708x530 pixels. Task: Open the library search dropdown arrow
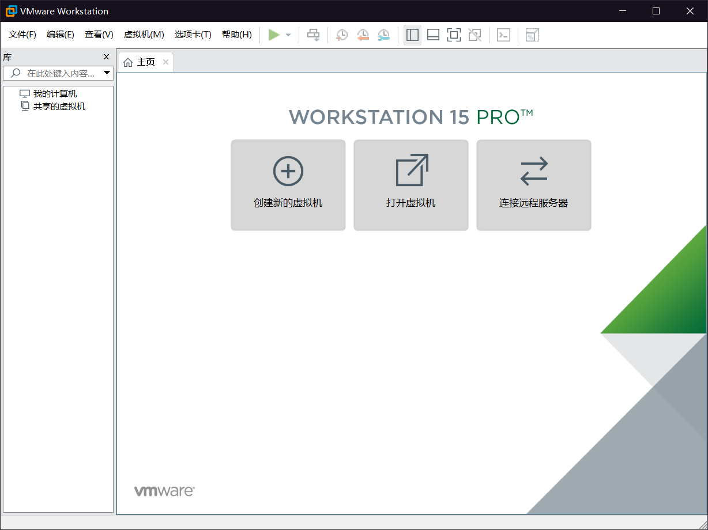point(107,73)
